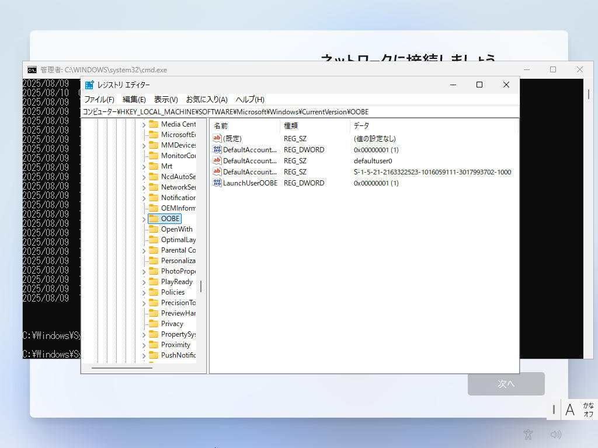The height and width of the screenshot is (448, 598).
Task: Expand the Mrt registry key
Action: click(144, 166)
